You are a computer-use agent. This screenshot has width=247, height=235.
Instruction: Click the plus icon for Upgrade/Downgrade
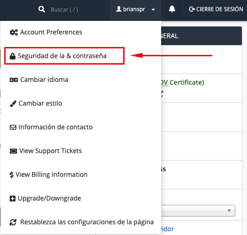(x=13, y=199)
